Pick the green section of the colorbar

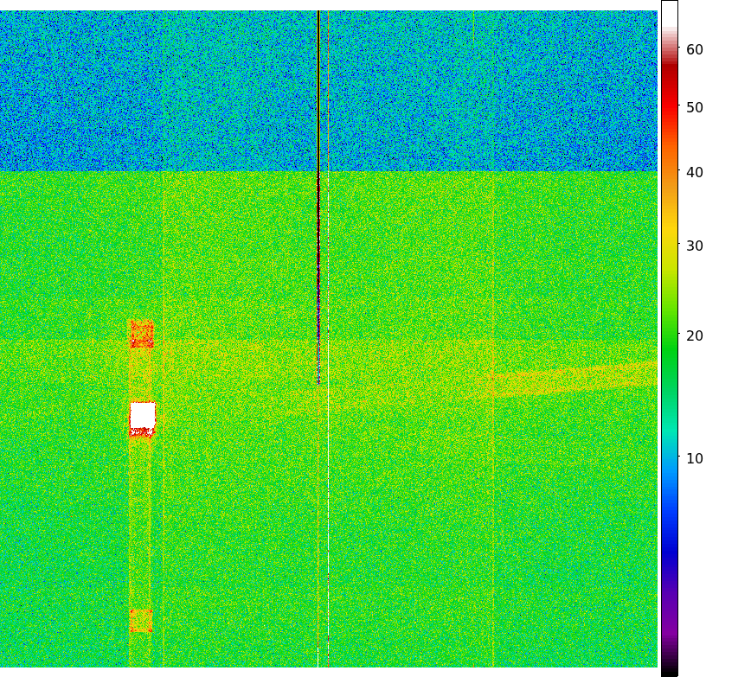click(x=669, y=346)
